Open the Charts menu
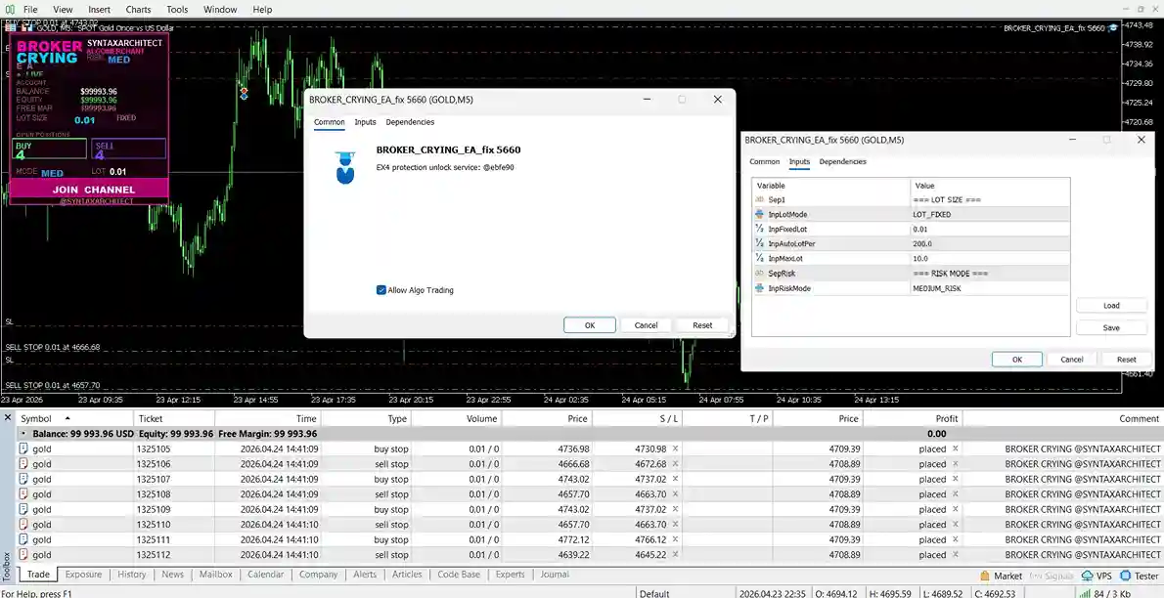 click(x=138, y=10)
